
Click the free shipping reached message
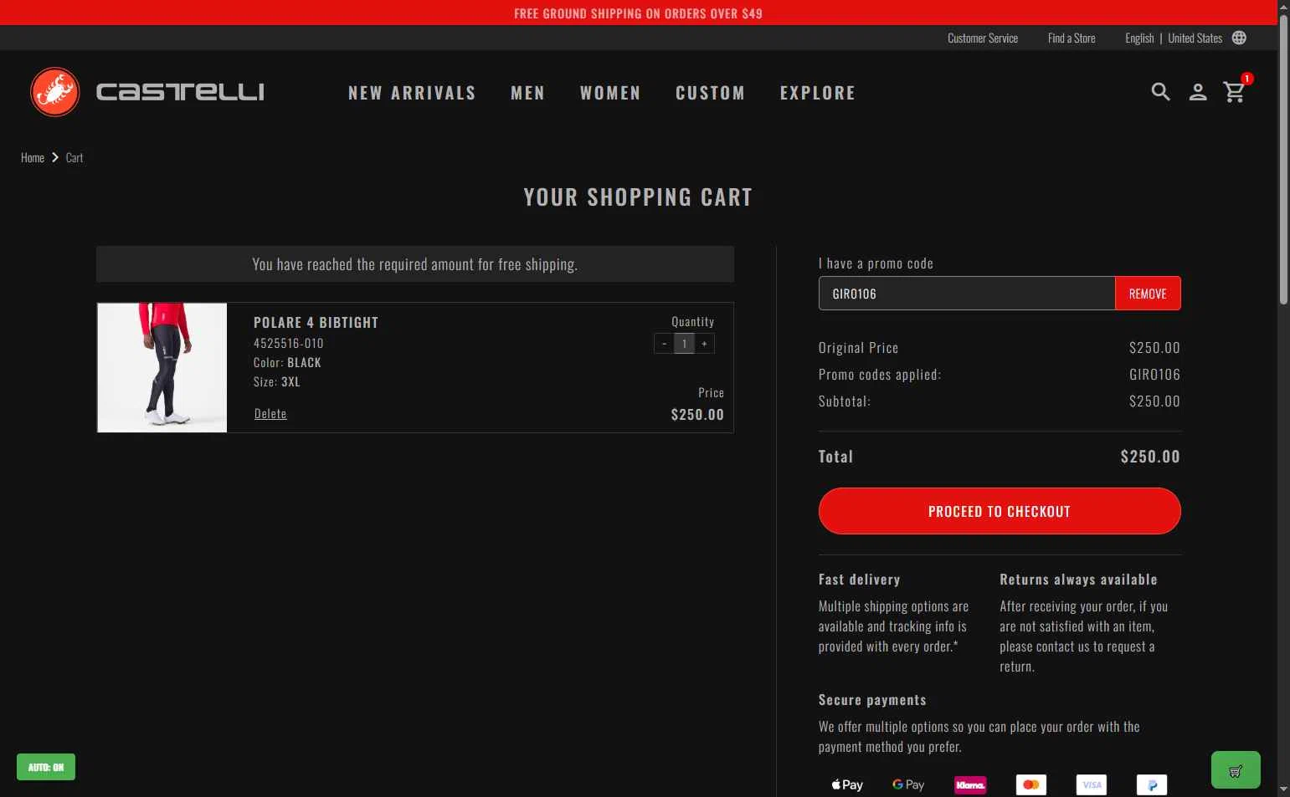pos(415,264)
